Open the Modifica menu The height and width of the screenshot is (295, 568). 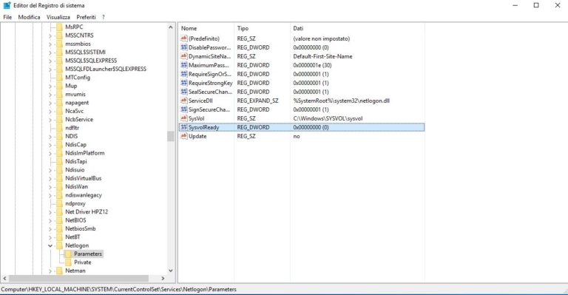29,17
